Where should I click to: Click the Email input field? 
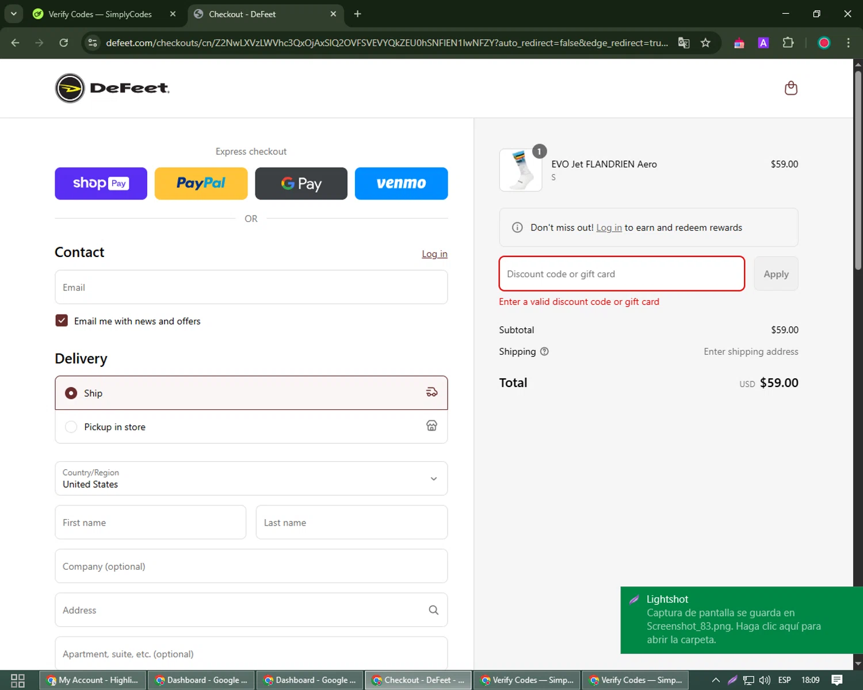251,287
